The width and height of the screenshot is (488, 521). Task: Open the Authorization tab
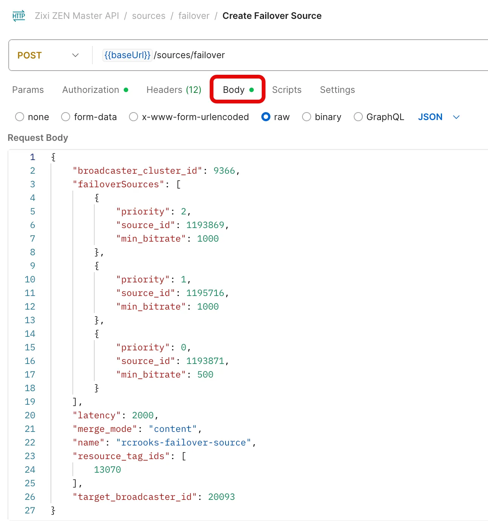tap(95, 90)
